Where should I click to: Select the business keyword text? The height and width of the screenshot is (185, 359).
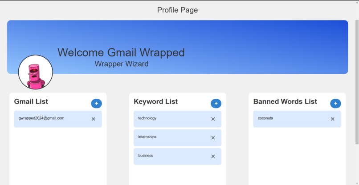click(x=146, y=156)
